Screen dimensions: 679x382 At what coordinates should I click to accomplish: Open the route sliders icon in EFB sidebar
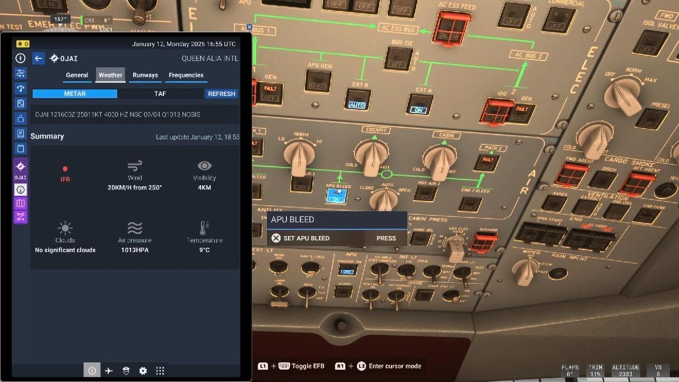pyautogui.click(x=21, y=73)
